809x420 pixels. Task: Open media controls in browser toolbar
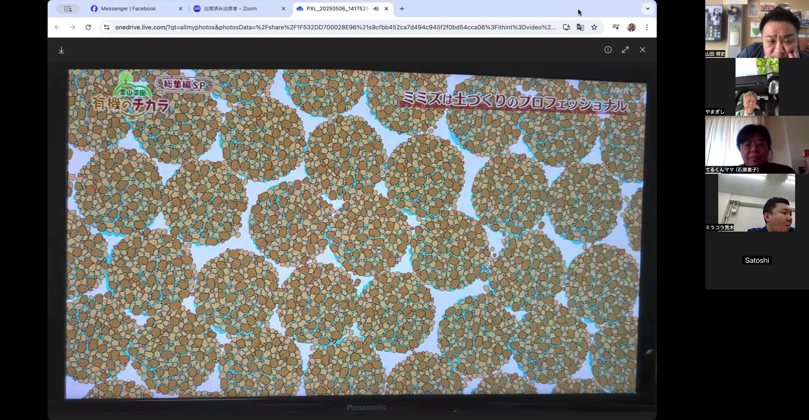pos(616,27)
